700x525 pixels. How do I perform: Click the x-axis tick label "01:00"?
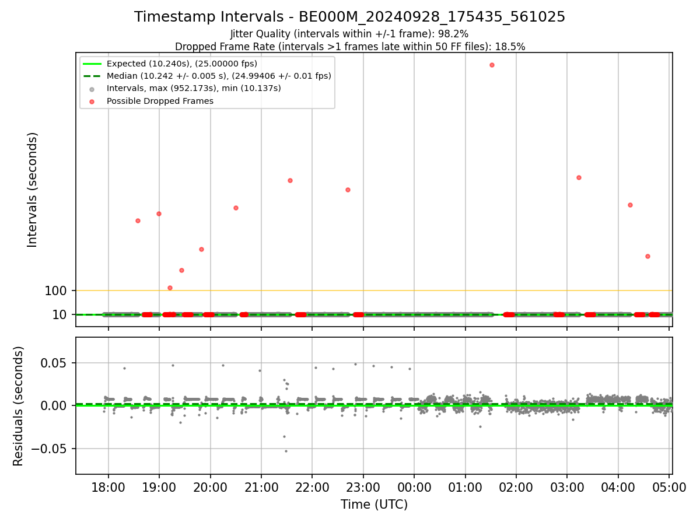(466, 487)
